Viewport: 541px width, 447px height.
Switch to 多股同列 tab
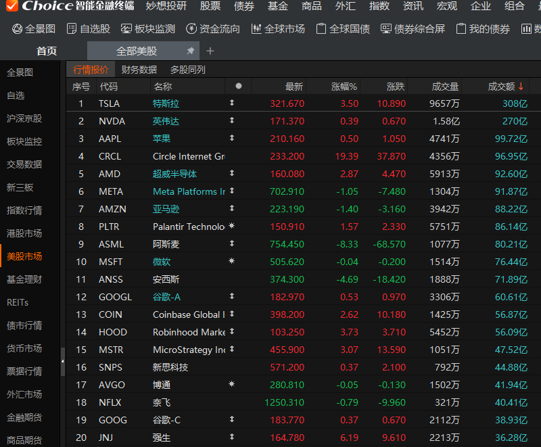188,70
